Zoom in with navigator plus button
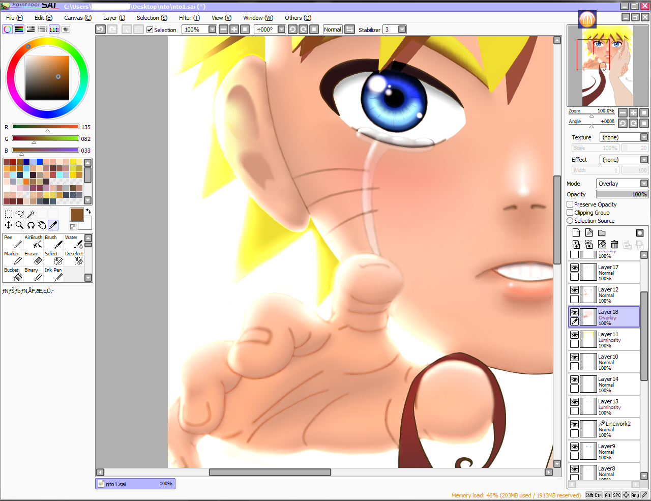This screenshot has height=501, width=651. point(633,112)
